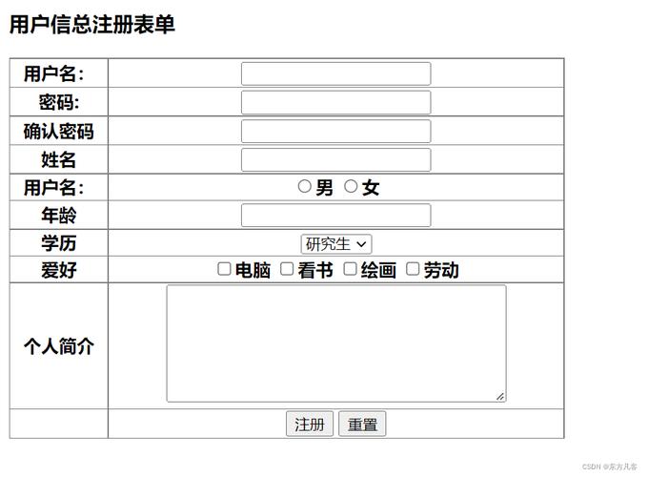This screenshot has height=477, width=648.
Task: Click the 确认密码 label
Action: [59, 131]
